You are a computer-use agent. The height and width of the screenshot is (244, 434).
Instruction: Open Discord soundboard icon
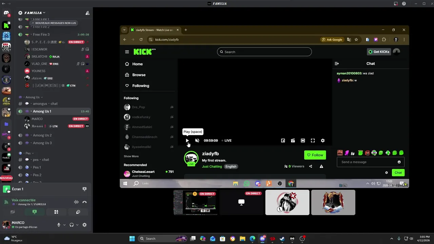tap(78, 212)
